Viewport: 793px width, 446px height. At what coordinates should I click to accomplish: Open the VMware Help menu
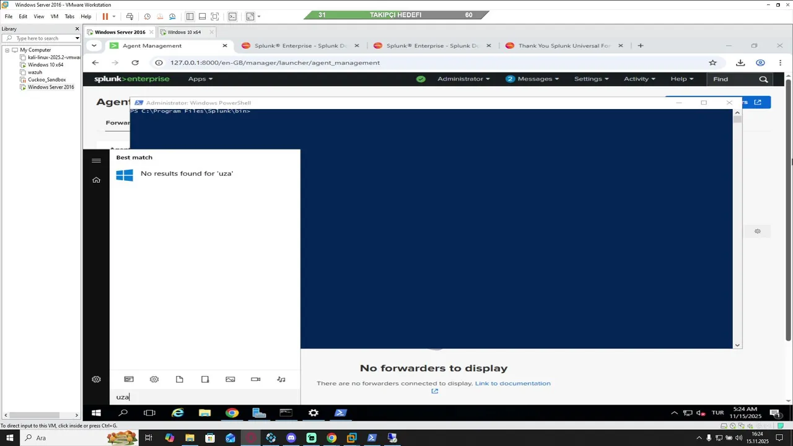86,17
